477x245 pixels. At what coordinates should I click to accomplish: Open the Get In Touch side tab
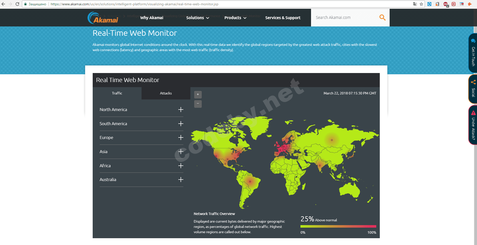tap(473, 53)
